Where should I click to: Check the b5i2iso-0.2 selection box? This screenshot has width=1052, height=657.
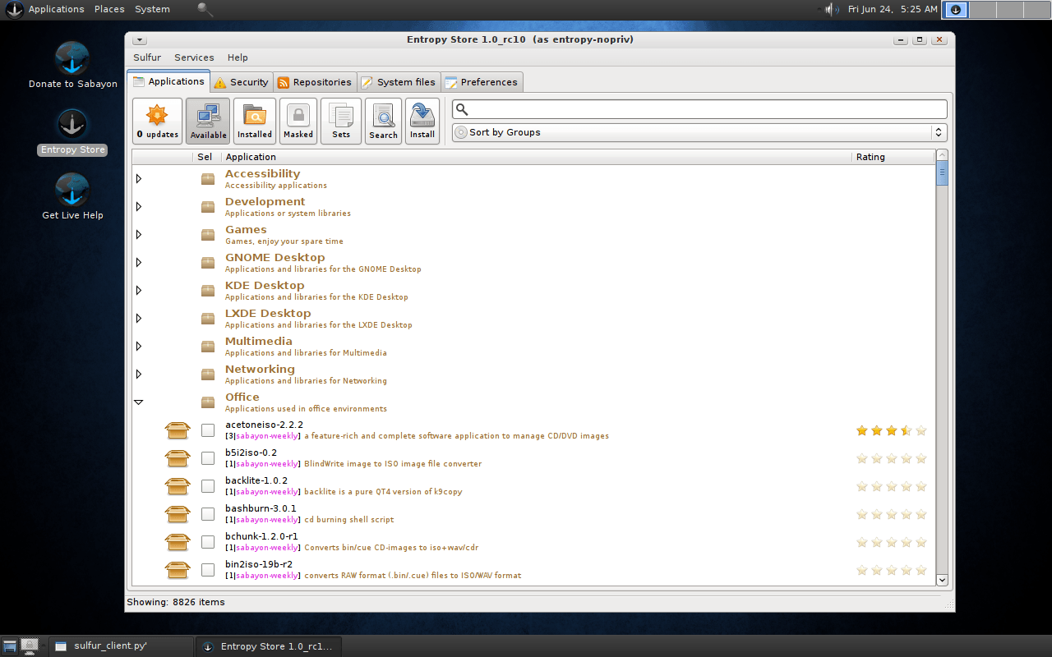point(208,458)
